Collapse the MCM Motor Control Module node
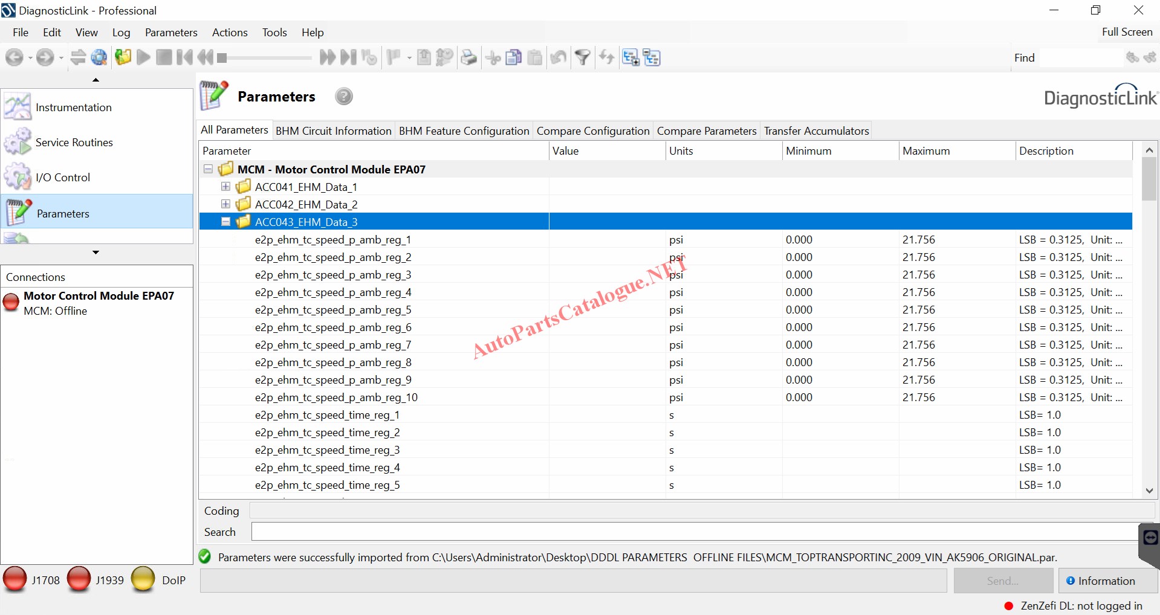Image resolution: width=1160 pixels, height=615 pixels. [x=208, y=169]
